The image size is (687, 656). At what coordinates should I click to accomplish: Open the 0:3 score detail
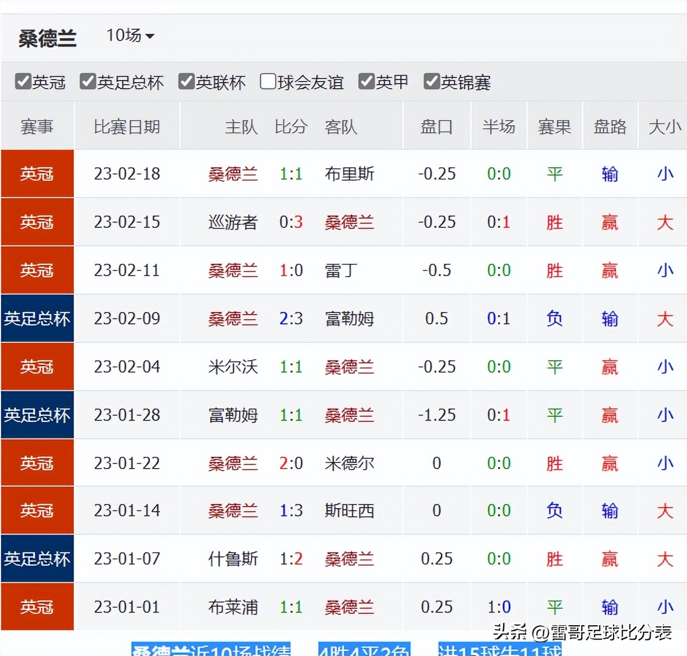click(291, 222)
